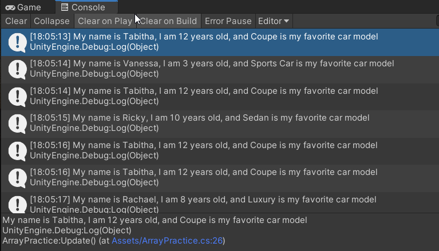439x251 pixels.
Task: Toggle Clear on Build
Action: pos(169,21)
